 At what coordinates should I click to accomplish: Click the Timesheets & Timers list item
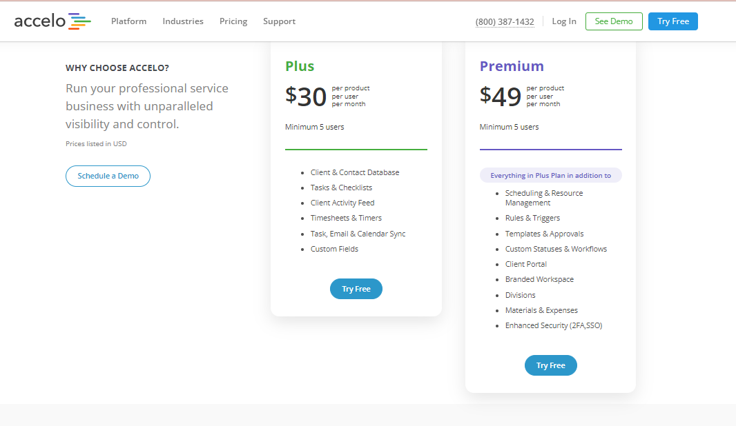point(346,218)
